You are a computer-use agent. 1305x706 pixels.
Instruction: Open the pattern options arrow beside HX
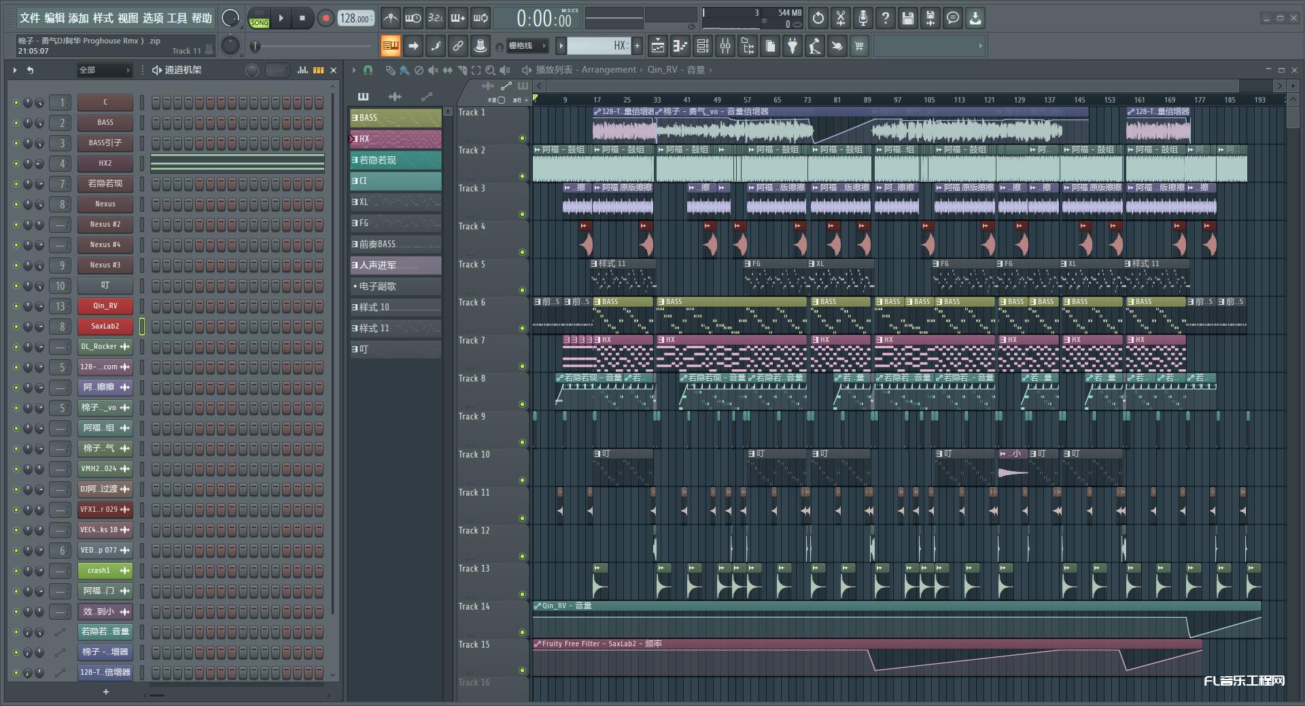point(561,46)
